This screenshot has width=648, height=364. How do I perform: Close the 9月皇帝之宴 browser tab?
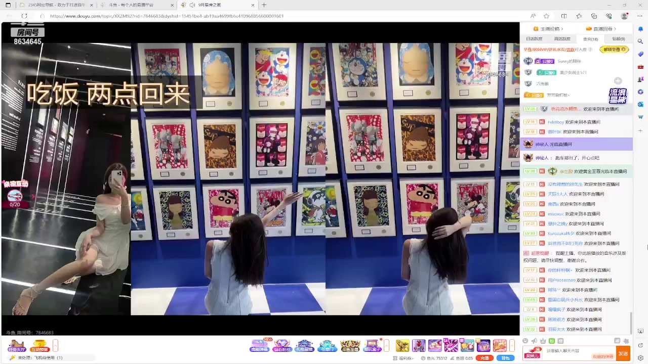(x=253, y=5)
